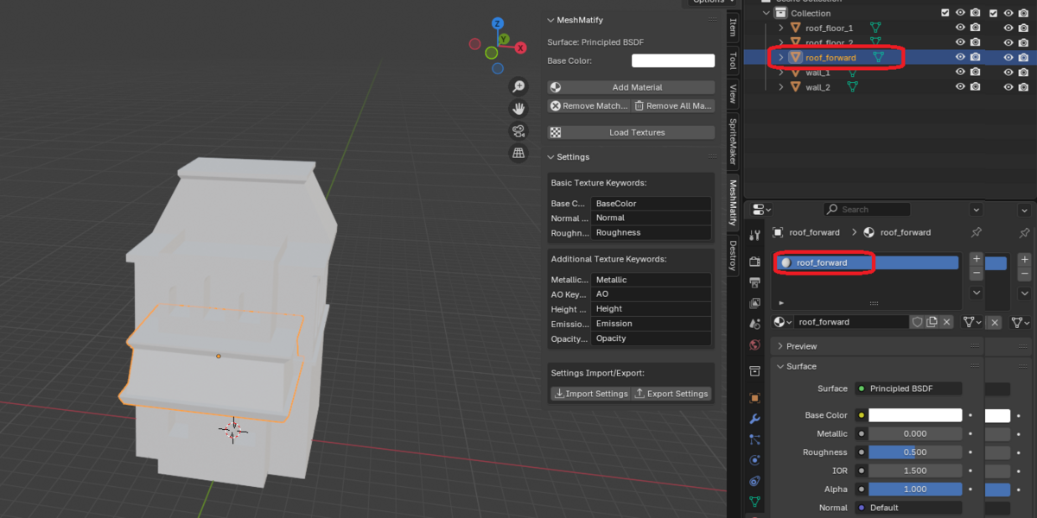This screenshot has height=518, width=1037.
Task: Open the Surface Base Color swatch
Action: tap(915, 415)
